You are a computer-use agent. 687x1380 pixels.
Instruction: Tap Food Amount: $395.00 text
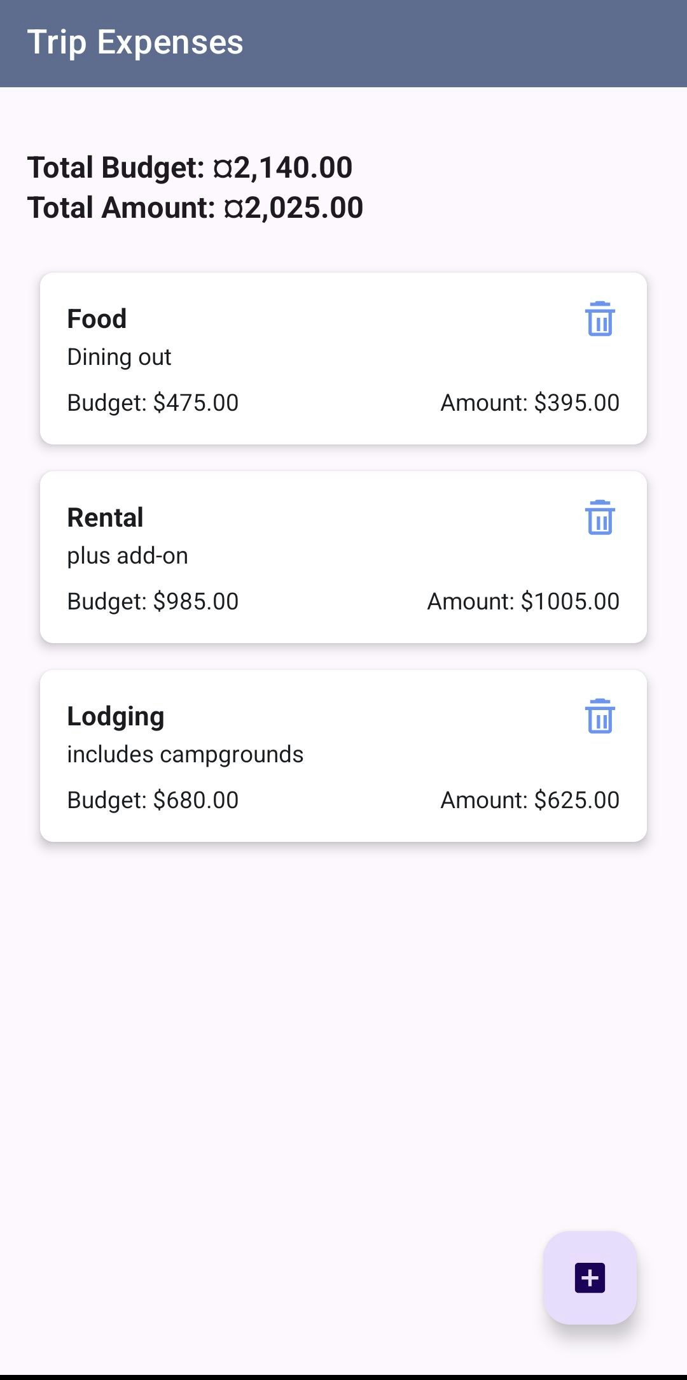click(530, 402)
